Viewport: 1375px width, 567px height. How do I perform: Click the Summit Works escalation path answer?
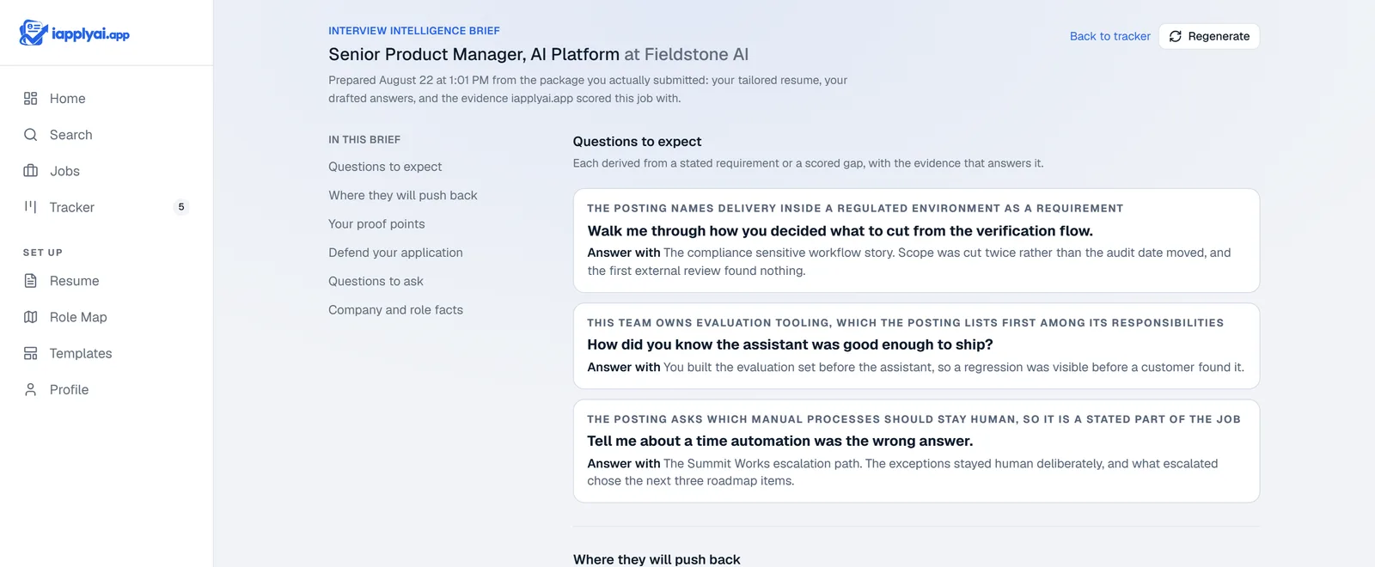tap(902, 472)
